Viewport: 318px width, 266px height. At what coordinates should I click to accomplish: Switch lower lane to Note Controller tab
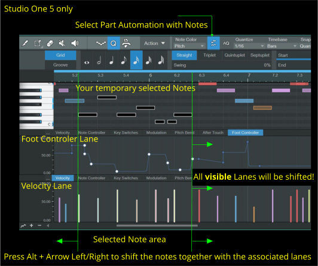click(91, 178)
